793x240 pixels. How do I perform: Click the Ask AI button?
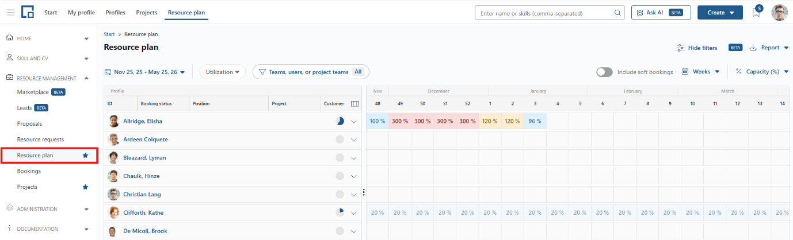[x=661, y=12]
